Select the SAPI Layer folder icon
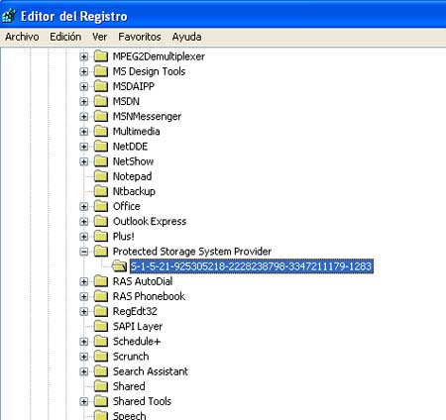 point(101,326)
